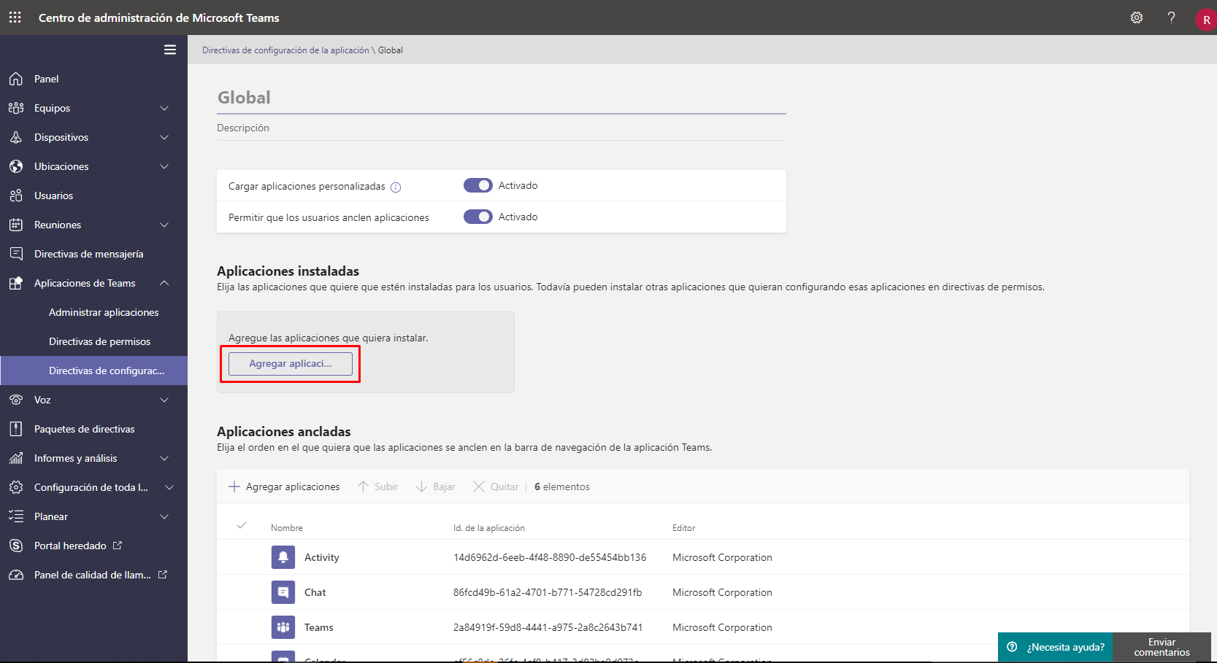Screen dimensions: 1217x663
Task: Open the user account avatar R
Action: (1206, 20)
